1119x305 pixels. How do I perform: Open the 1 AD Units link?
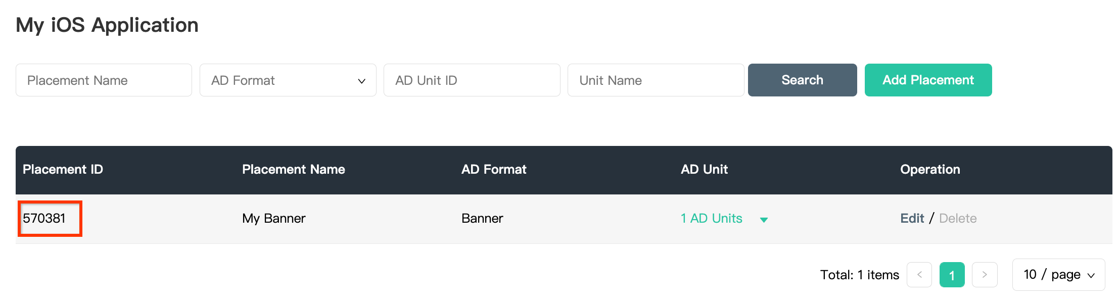pyautogui.click(x=711, y=218)
